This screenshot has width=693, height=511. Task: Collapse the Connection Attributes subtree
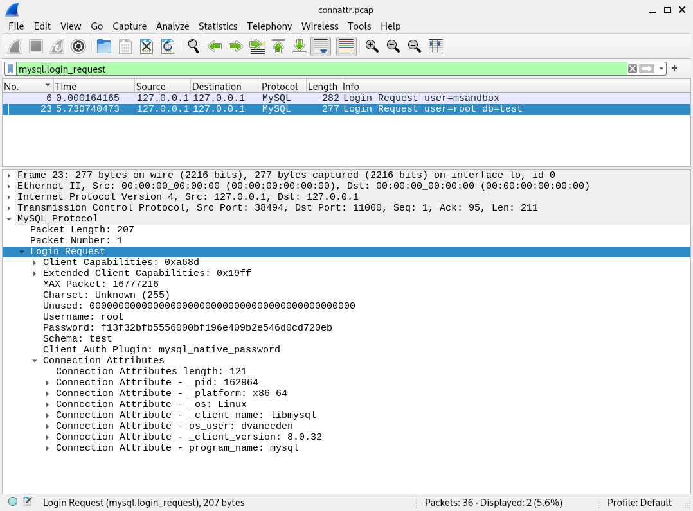35,361
